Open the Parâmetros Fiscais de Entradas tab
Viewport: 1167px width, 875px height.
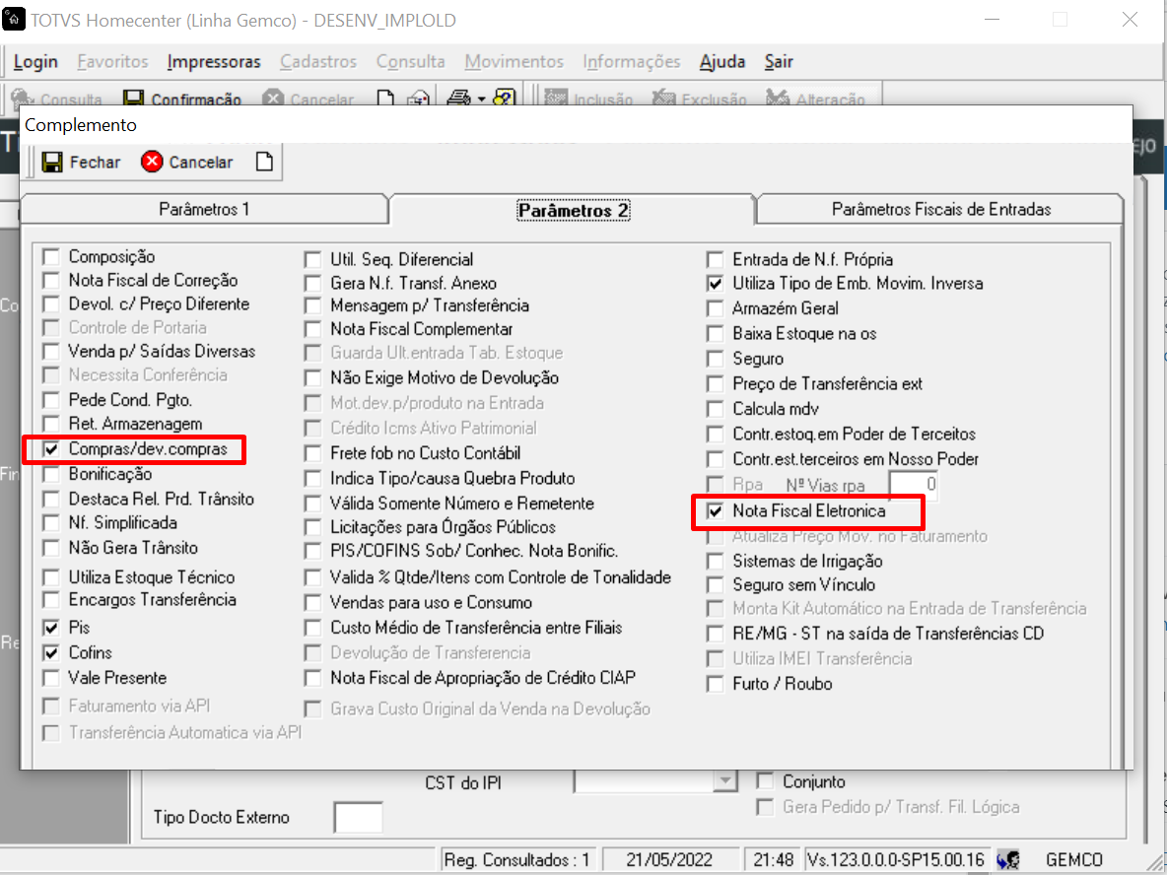(x=940, y=209)
